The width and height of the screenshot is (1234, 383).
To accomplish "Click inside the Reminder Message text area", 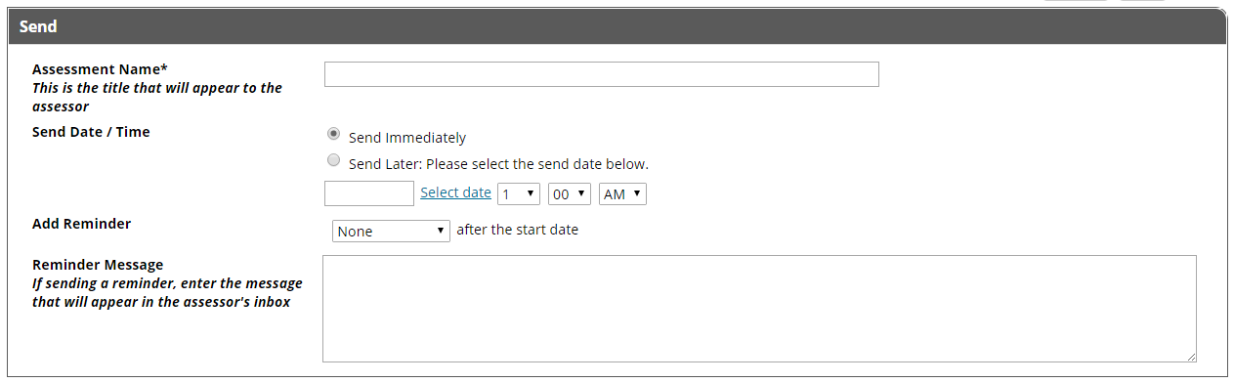I will (759, 309).
